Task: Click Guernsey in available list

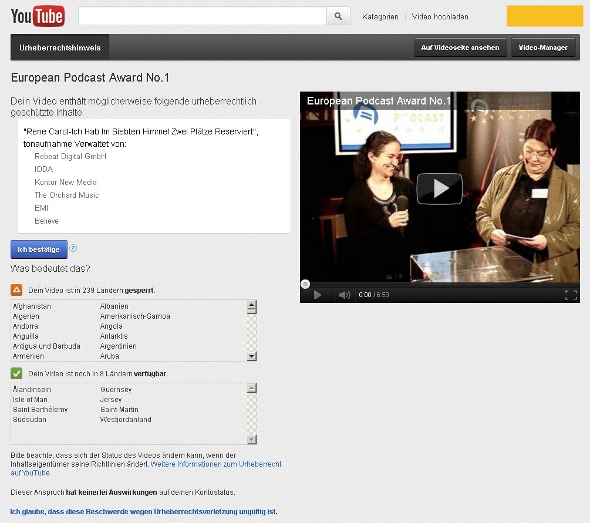Action: pyautogui.click(x=116, y=390)
